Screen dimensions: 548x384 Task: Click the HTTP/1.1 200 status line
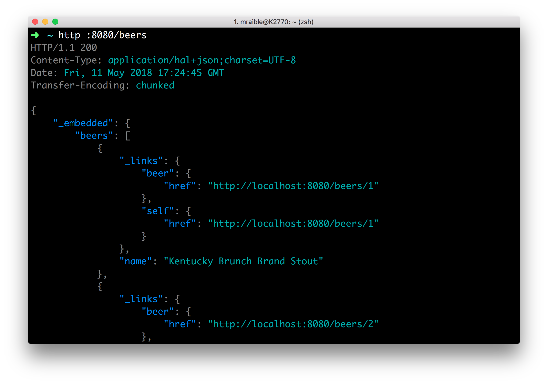point(64,48)
